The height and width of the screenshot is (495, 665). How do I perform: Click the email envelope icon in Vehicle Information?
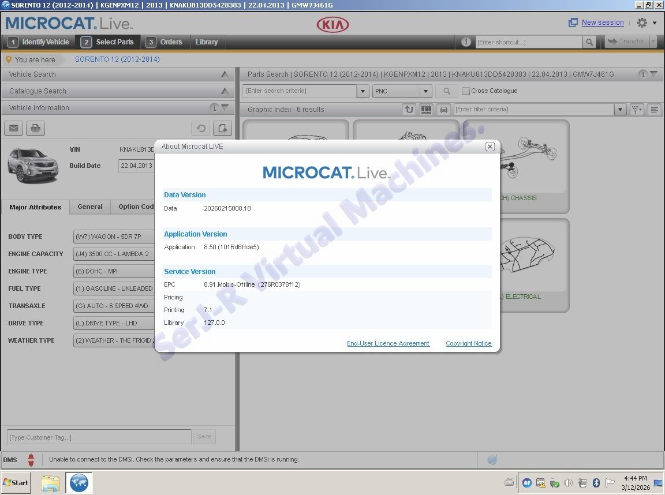click(x=13, y=128)
